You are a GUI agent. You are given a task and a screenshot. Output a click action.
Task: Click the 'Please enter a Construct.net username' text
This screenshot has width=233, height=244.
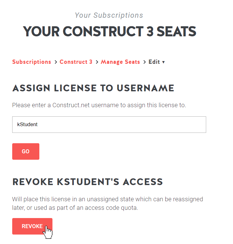[x=99, y=105]
